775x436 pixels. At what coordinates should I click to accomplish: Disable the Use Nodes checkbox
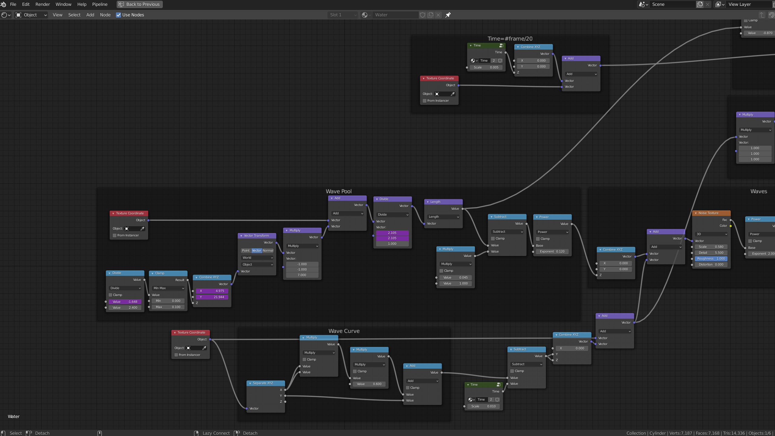[x=118, y=15]
